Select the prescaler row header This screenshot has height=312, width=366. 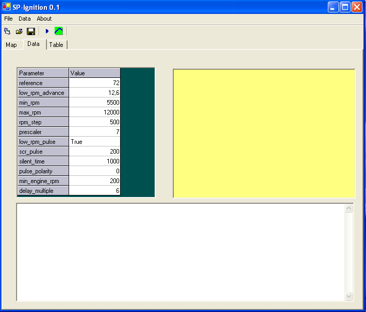click(43, 132)
